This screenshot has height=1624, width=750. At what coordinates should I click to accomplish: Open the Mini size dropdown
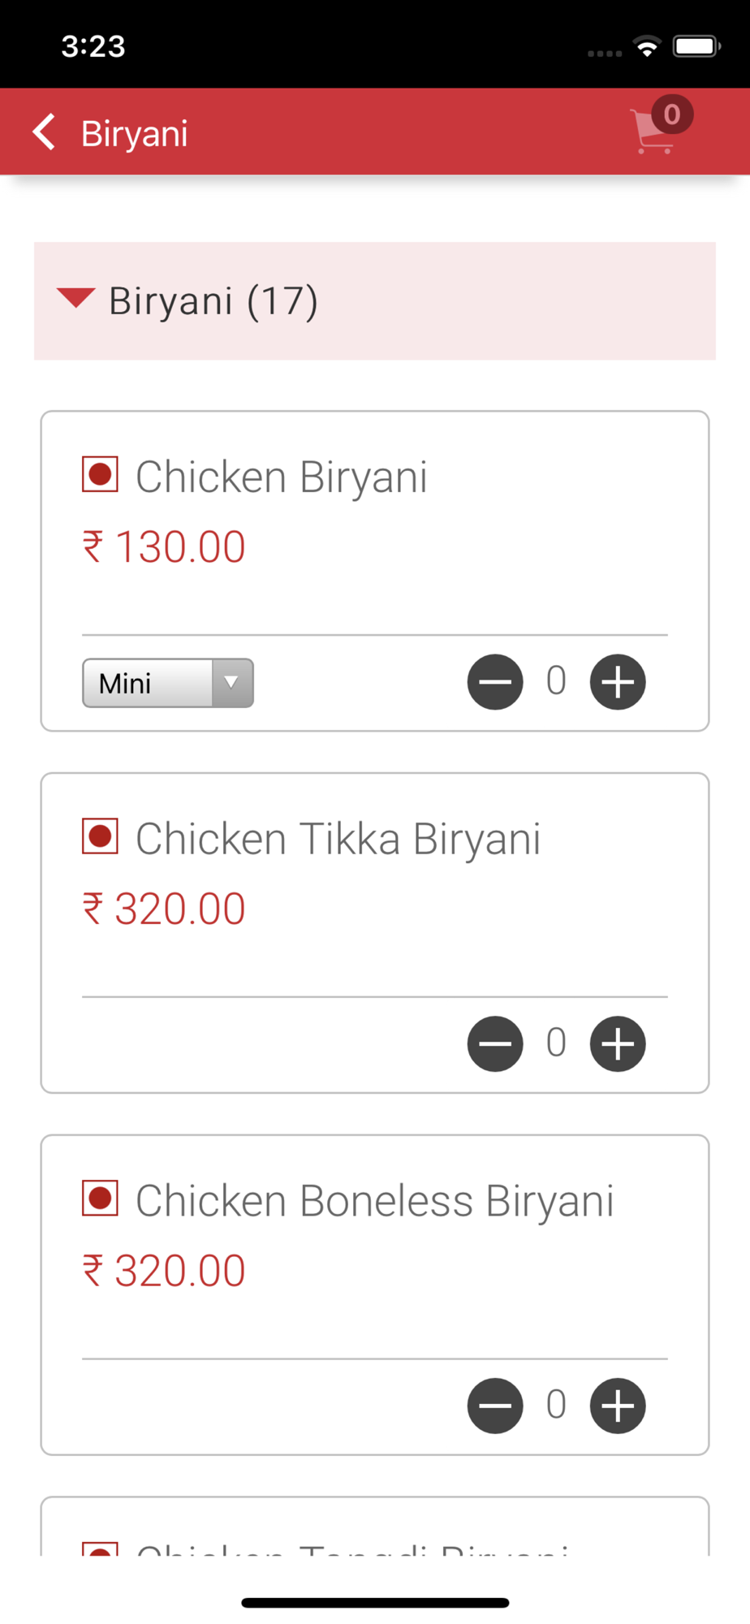coord(168,683)
